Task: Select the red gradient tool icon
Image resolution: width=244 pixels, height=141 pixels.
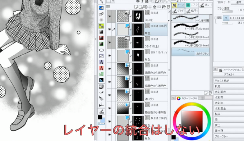Action: [101, 38]
